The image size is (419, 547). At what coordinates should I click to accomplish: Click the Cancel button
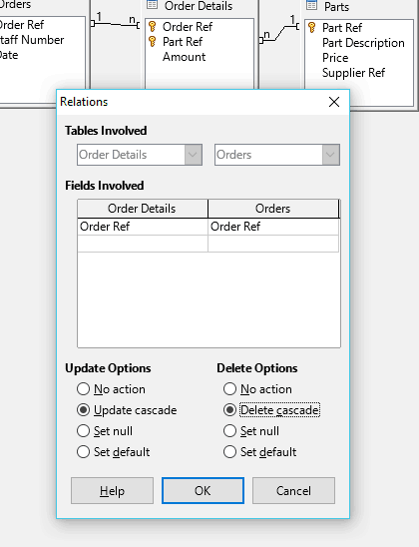click(x=293, y=490)
